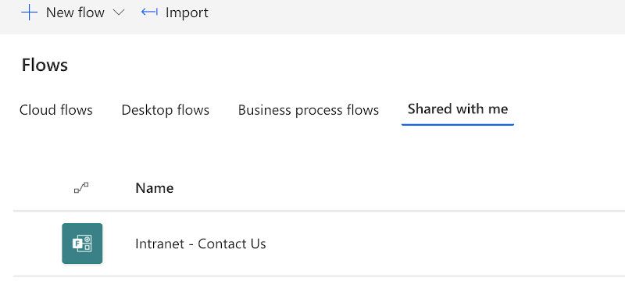Select the flow type column header icon
The height and width of the screenshot is (281, 625).
click(81, 188)
